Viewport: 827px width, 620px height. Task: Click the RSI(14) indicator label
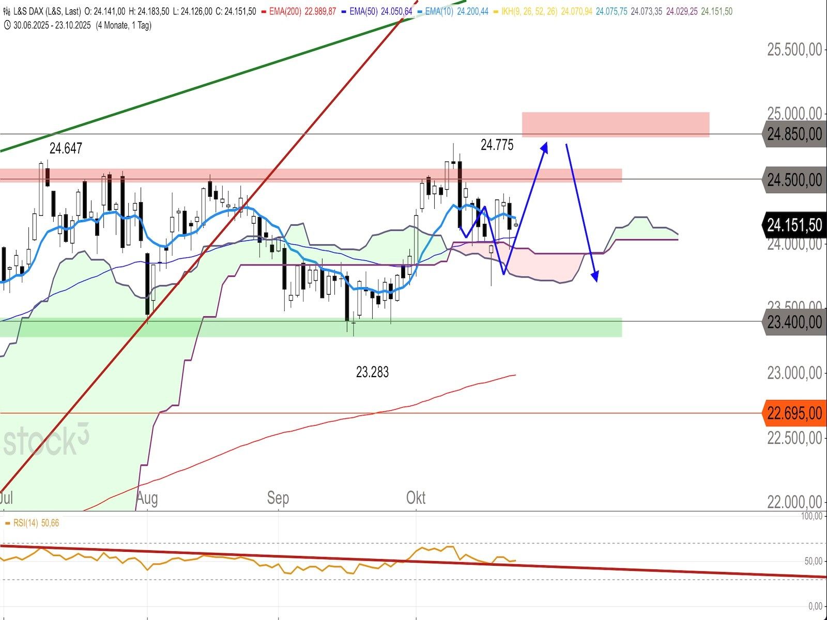tap(26, 523)
